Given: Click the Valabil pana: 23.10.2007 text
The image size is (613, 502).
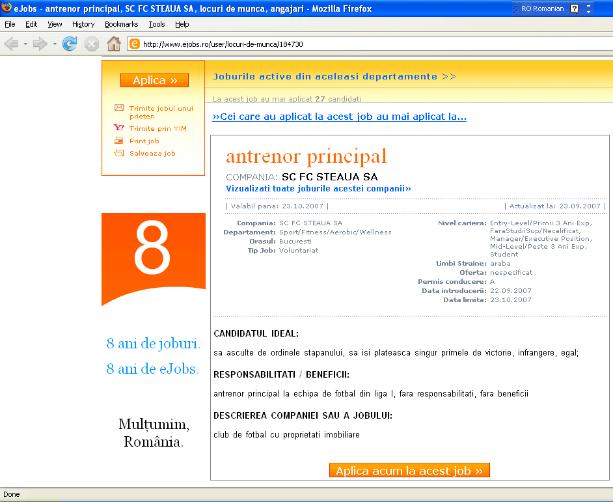Looking at the screenshot, I should tap(277, 206).
